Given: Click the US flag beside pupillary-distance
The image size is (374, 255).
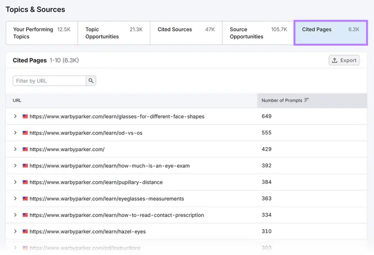Looking at the screenshot, I should pos(25,182).
